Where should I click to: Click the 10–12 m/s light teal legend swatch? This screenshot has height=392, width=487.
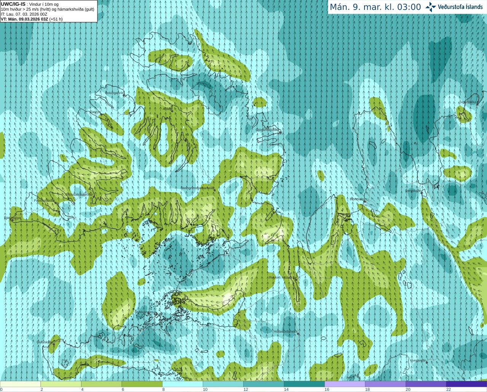(x=223, y=384)
